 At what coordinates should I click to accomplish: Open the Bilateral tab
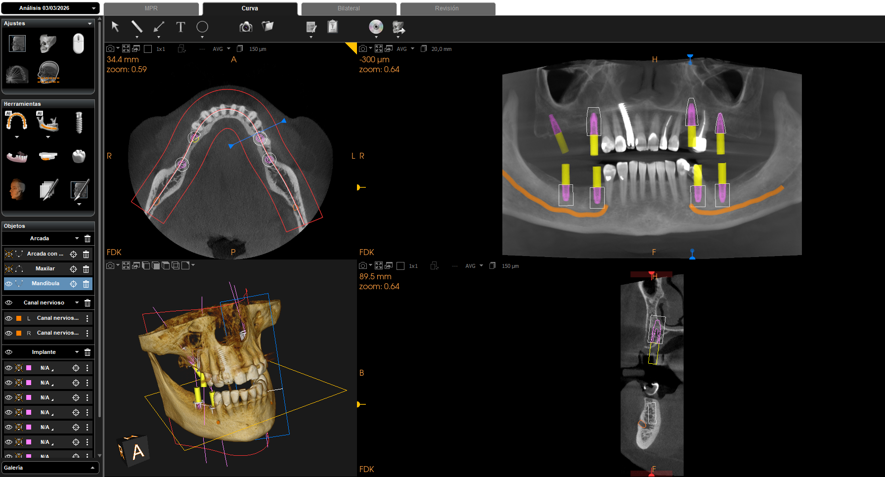pos(349,8)
